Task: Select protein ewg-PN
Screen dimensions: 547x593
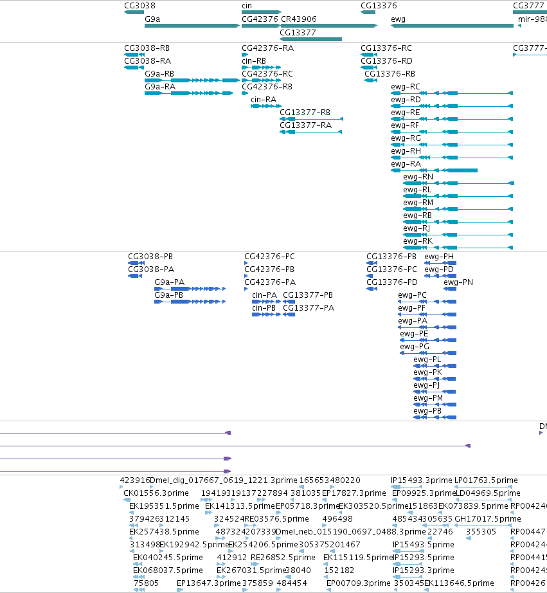Action: (450, 289)
